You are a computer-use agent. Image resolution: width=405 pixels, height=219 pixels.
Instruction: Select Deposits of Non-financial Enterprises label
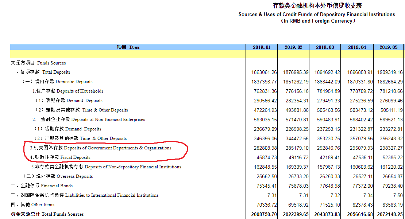tap(89, 120)
